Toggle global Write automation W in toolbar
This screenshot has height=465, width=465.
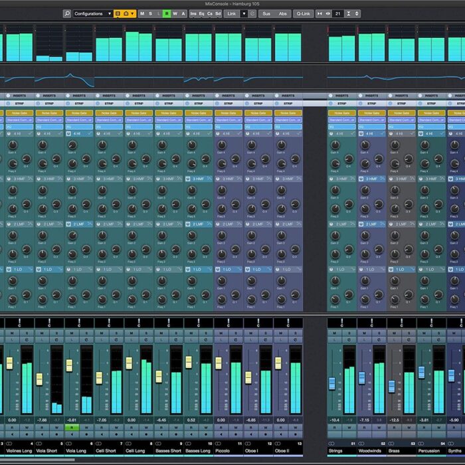[175, 14]
